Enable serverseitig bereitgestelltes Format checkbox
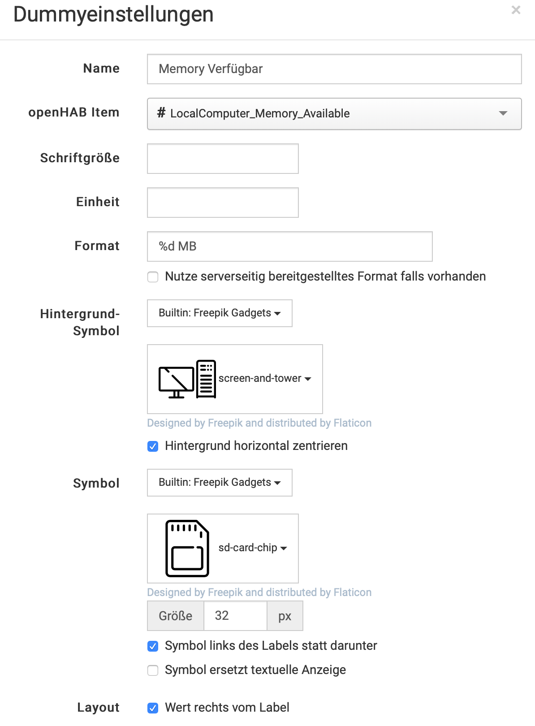The width and height of the screenshot is (535, 726). click(x=153, y=277)
